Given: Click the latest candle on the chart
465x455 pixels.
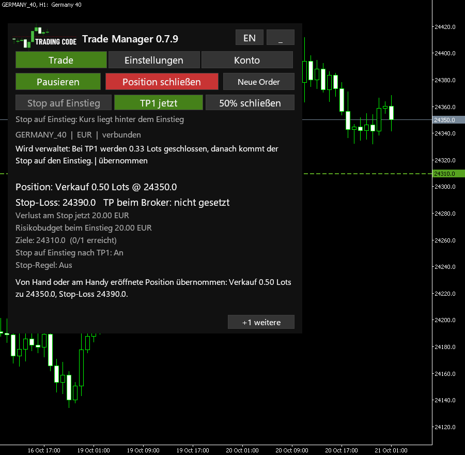Looking at the screenshot, I should tap(392, 113).
